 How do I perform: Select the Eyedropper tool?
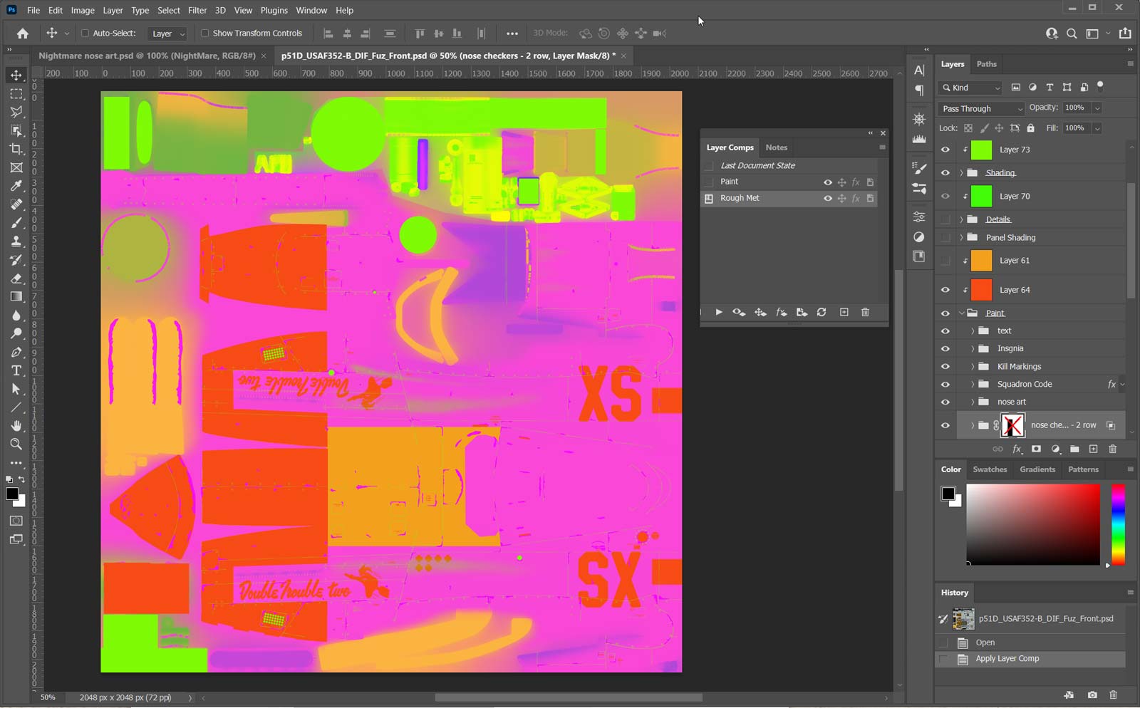(16, 186)
